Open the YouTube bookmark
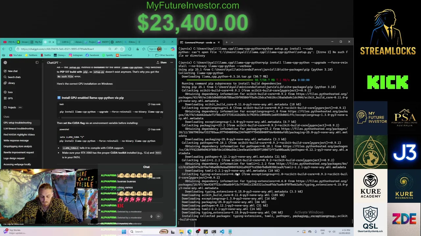 15,55
